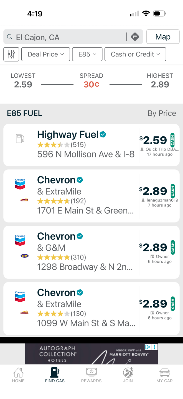Tap the AdChoices icon on the banner
The height and width of the screenshot is (399, 183).
click(x=148, y=347)
